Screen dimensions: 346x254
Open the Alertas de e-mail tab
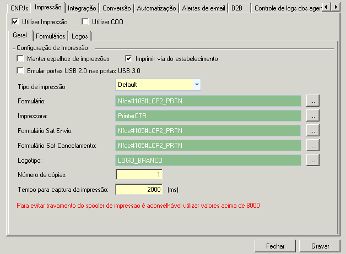[x=203, y=8]
